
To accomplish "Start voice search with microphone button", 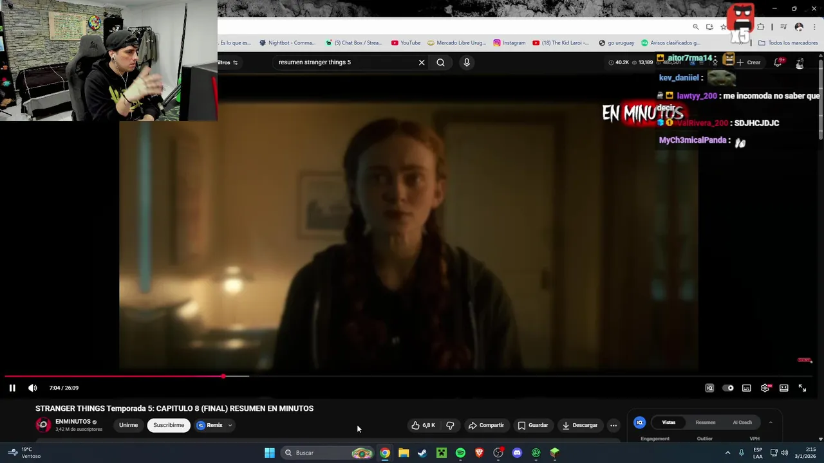I will pyautogui.click(x=467, y=62).
